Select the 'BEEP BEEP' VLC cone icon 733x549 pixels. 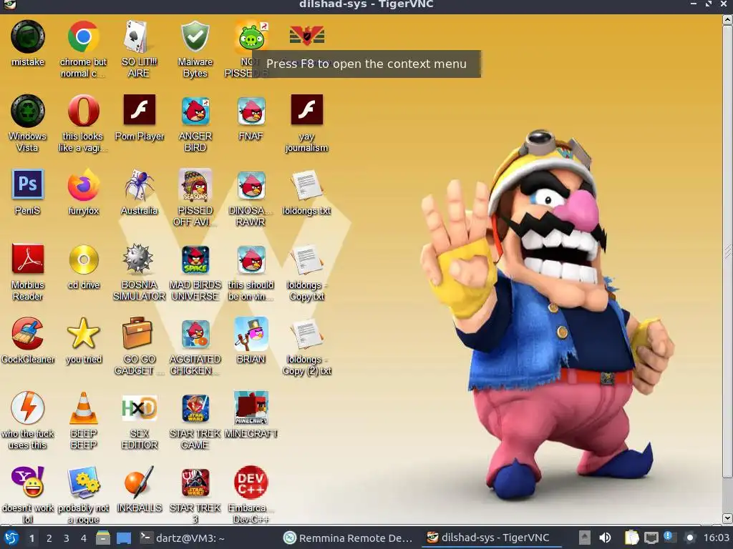tap(83, 407)
